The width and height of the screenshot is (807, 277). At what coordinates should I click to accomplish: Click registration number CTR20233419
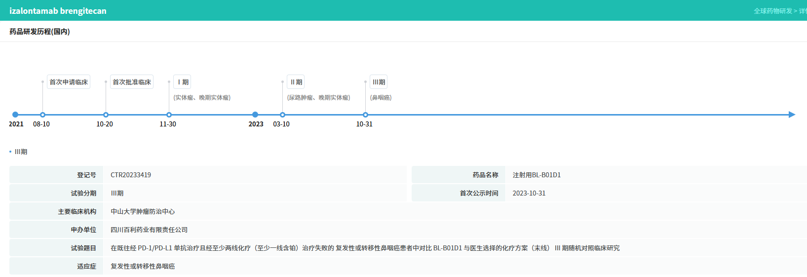click(131, 175)
